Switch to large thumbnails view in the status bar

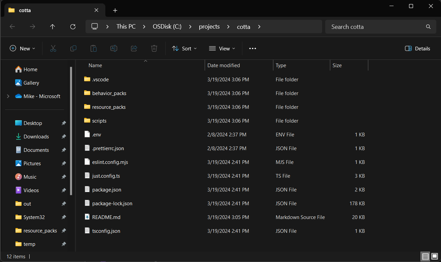pyautogui.click(x=434, y=256)
